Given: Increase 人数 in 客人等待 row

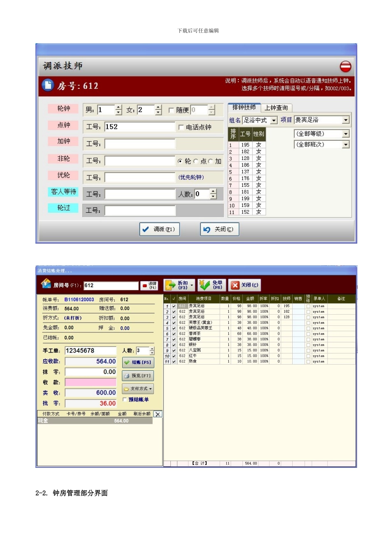Looking at the screenshot, I should (213, 191).
